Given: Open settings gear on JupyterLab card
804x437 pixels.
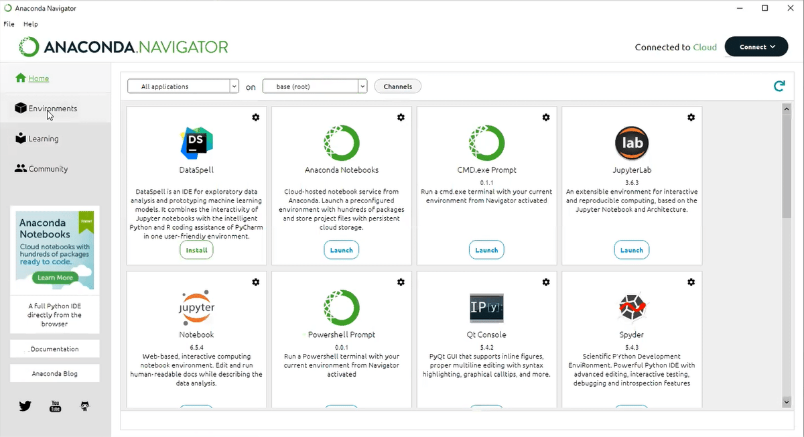Looking at the screenshot, I should tap(691, 117).
